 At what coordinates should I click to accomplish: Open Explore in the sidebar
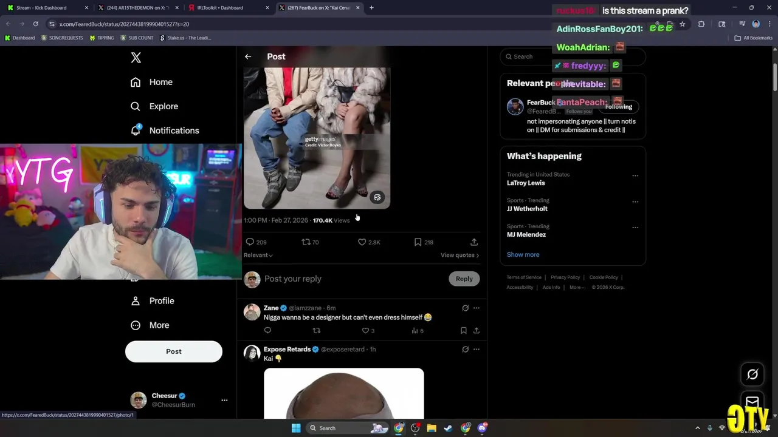(154, 106)
